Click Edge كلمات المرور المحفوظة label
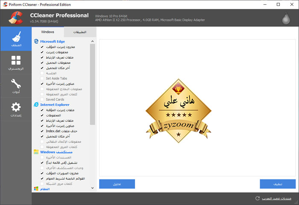The height and width of the screenshot is (205, 299). point(62,94)
